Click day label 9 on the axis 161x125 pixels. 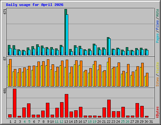coord(48,122)
